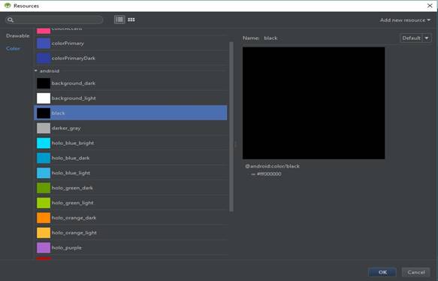Select the colorPrimaryDark swatch
The width and height of the screenshot is (438, 281).
coord(44,58)
